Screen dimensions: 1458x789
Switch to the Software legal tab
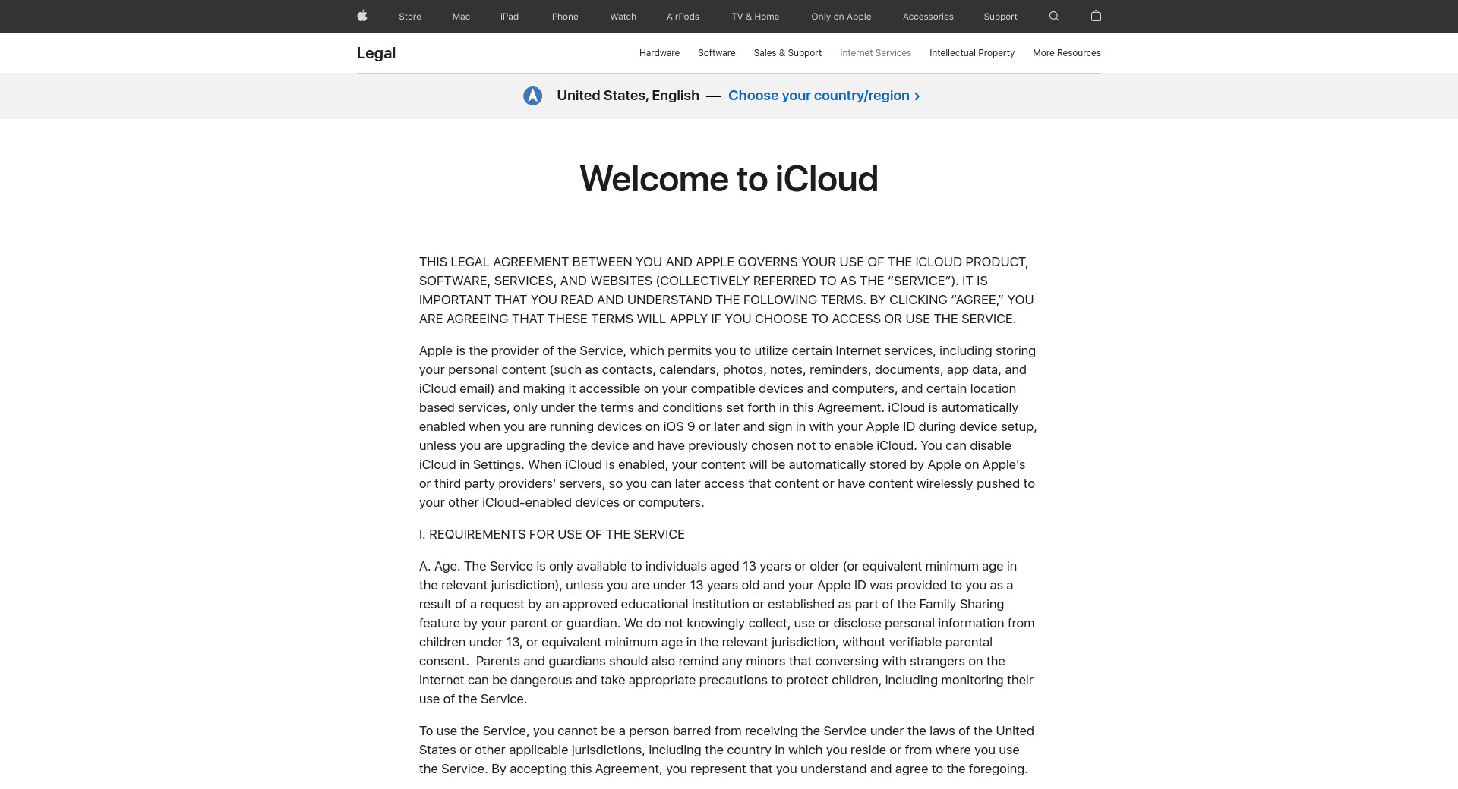(x=716, y=53)
